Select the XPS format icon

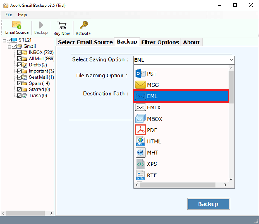point(140,164)
